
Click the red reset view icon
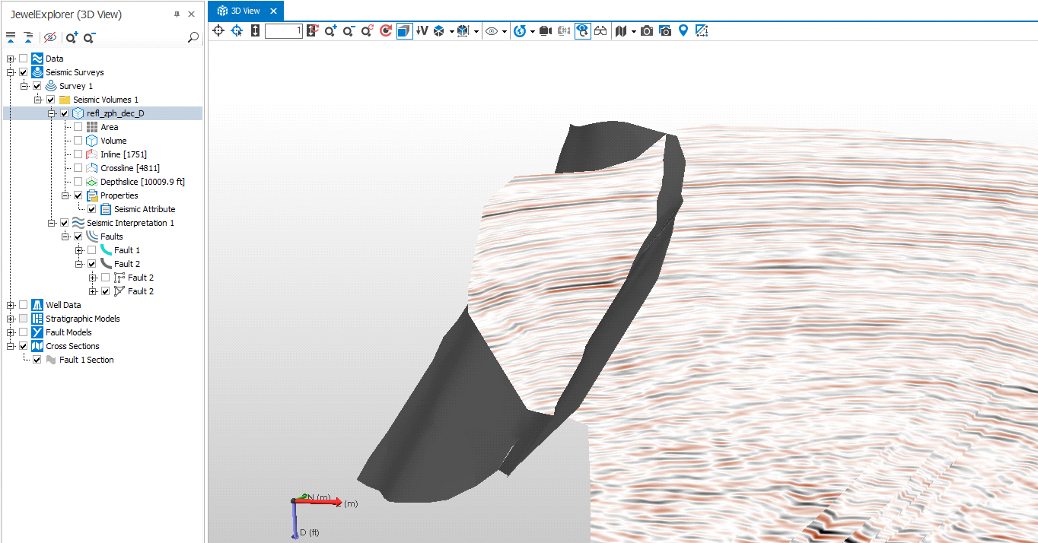click(386, 31)
